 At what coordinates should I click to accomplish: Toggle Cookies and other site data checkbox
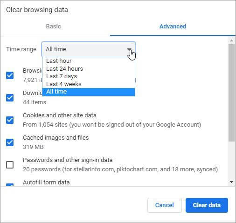[10, 120]
